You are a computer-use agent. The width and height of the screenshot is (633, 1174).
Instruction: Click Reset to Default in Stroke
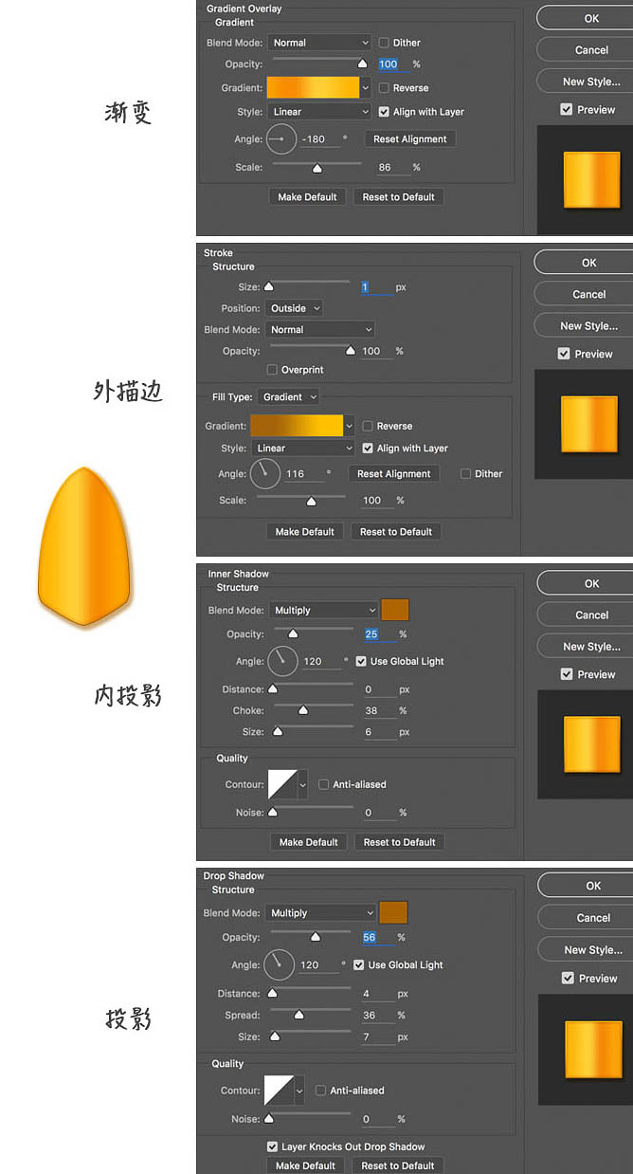(x=396, y=532)
